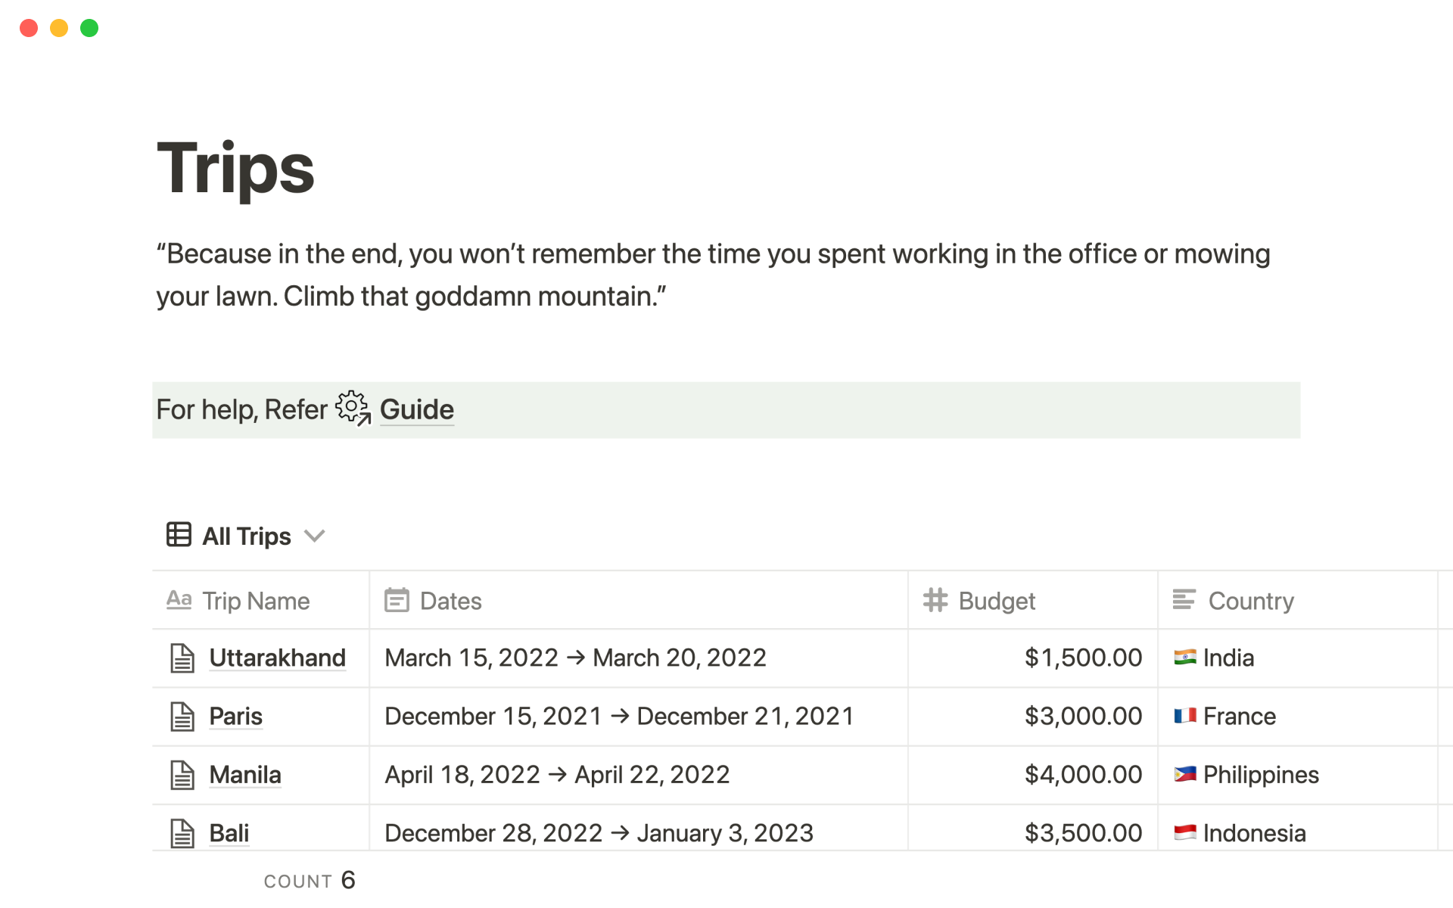Screen dimensions: 1453x908
Task: Select the All Trips view tab
Action: [246, 536]
